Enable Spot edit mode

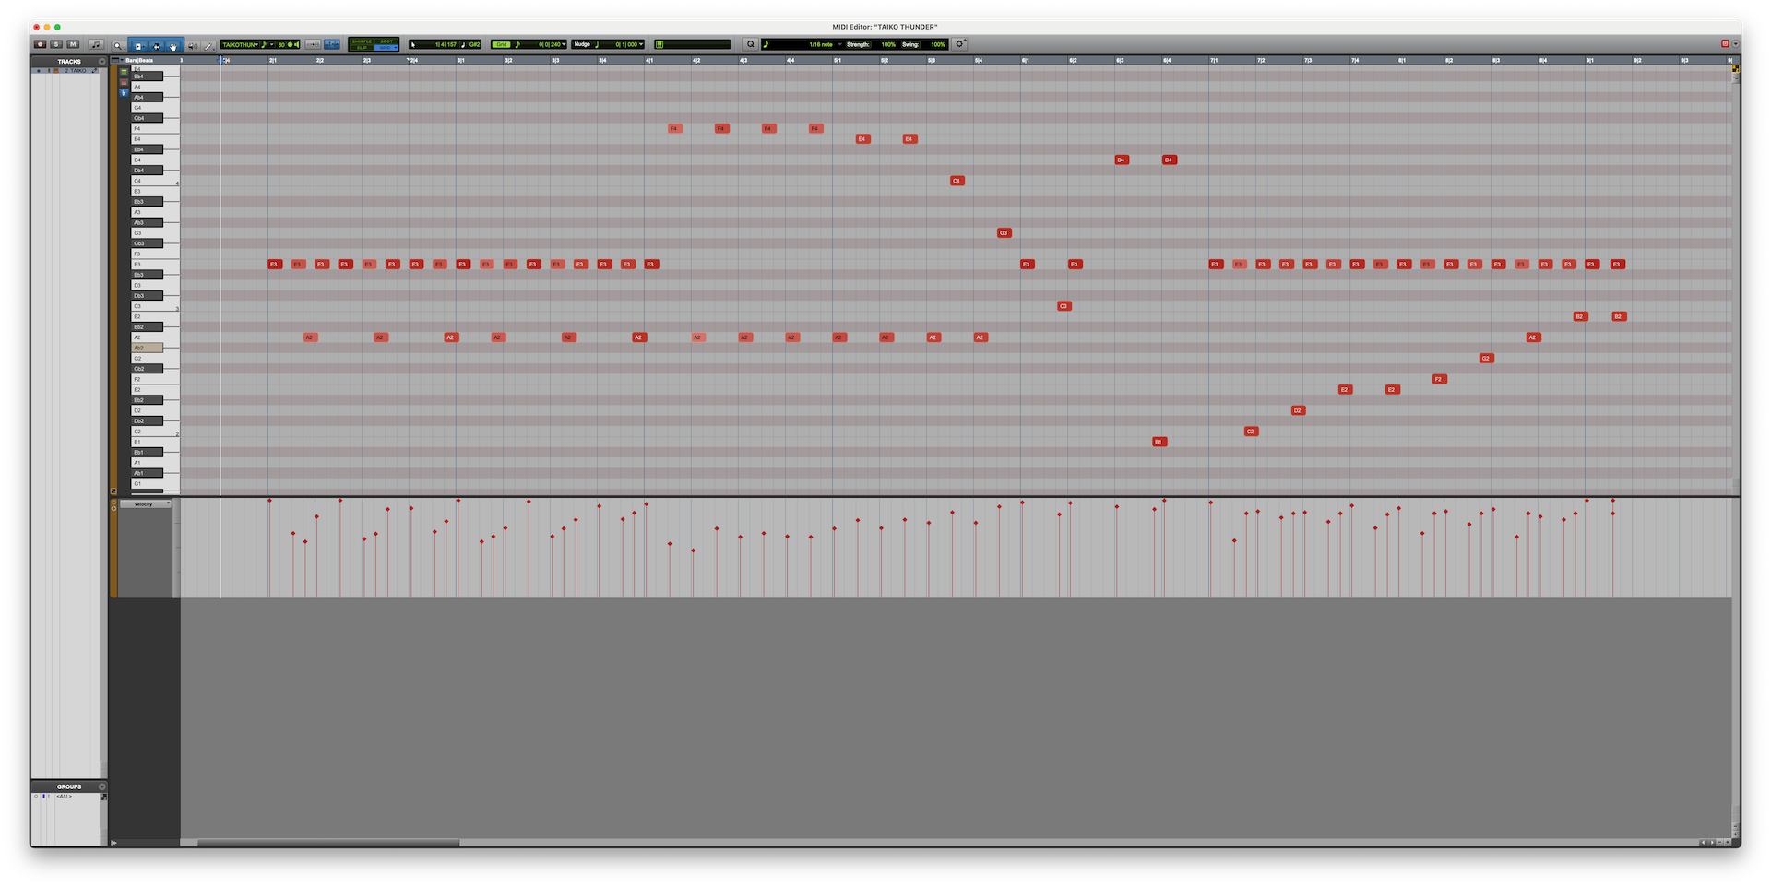coord(386,41)
